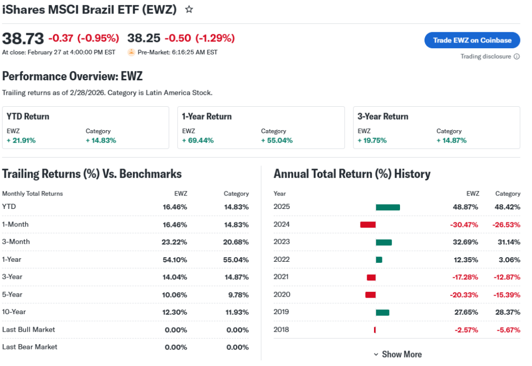Click the Pre-Market sun icon
532x366 pixels.
(131, 52)
